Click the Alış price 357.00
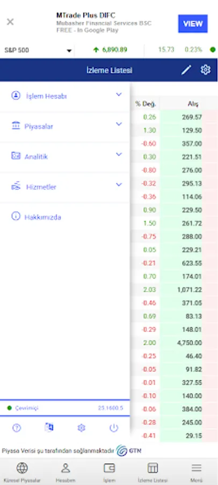The width and height of the screenshot is (218, 485). (192, 143)
